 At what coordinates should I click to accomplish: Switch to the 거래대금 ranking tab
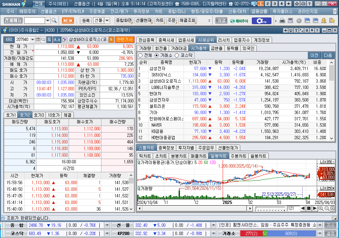pos(179,48)
